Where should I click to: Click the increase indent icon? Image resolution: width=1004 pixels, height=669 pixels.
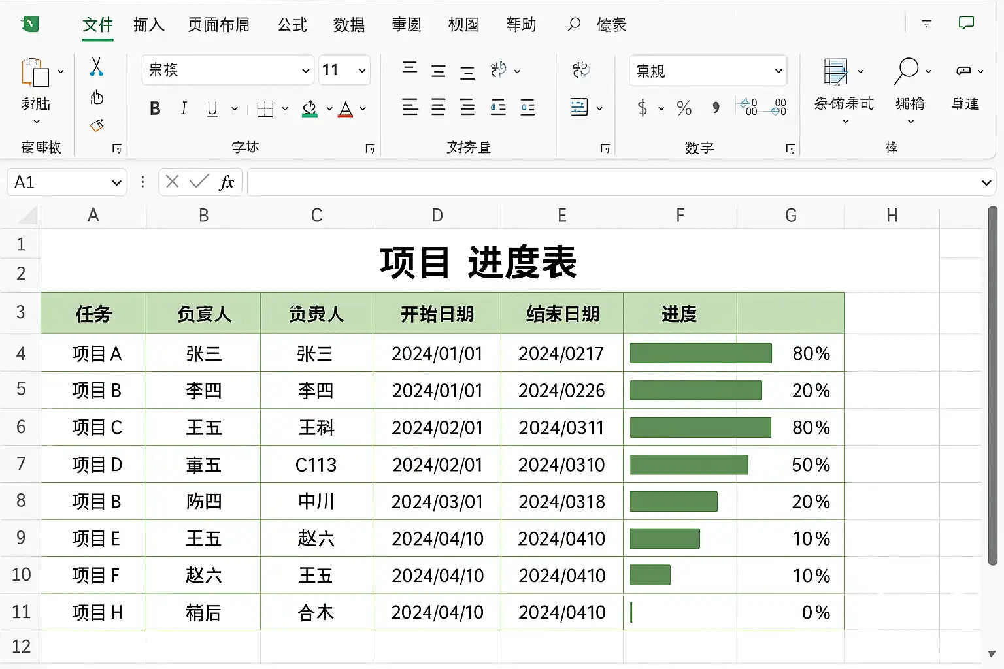pyautogui.click(x=527, y=107)
